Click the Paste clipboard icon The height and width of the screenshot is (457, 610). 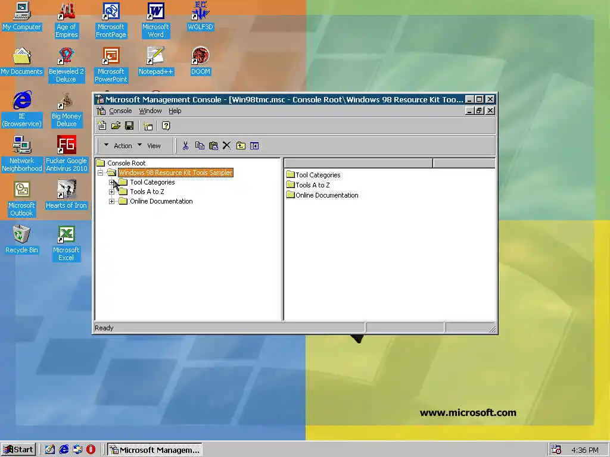click(213, 146)
